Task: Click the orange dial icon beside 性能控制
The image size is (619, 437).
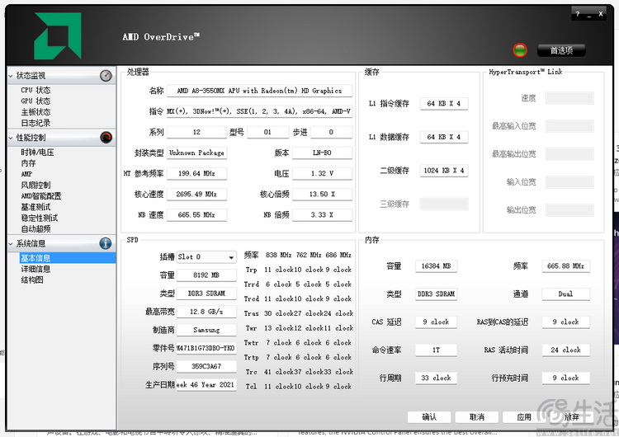Action: pyautogui.click(x=106, y=138)
